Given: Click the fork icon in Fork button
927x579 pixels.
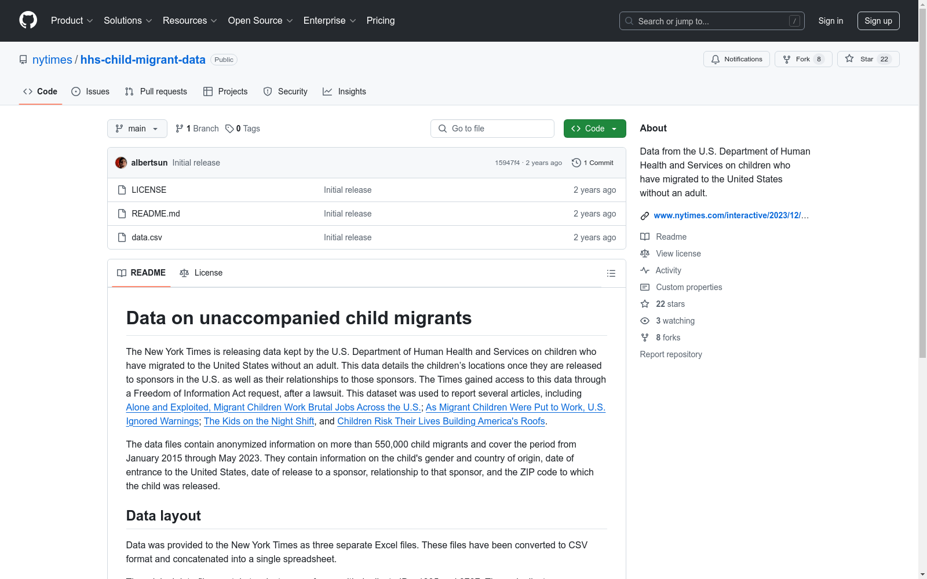Looking at the screenshot, I should 787,59.
